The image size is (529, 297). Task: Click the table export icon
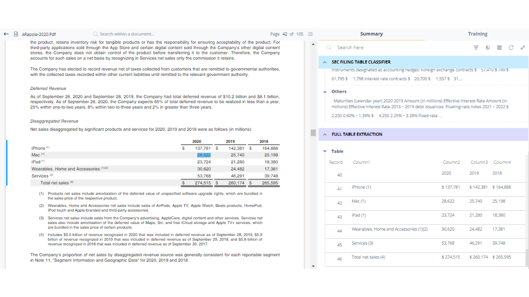pyautogui.click(x=499, y=47)
